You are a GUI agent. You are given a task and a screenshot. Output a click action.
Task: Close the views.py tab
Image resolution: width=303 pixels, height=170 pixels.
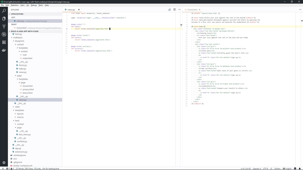point(79,10)
